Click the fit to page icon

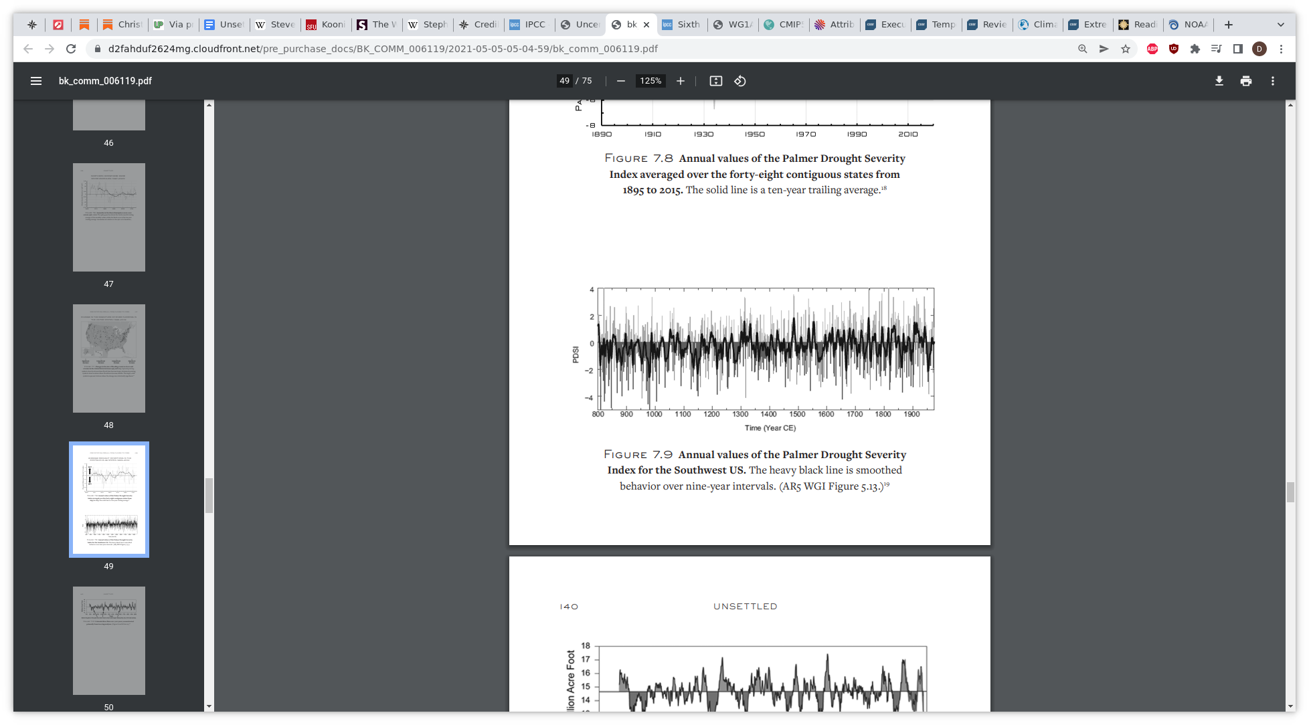click(x=716, y=81)
